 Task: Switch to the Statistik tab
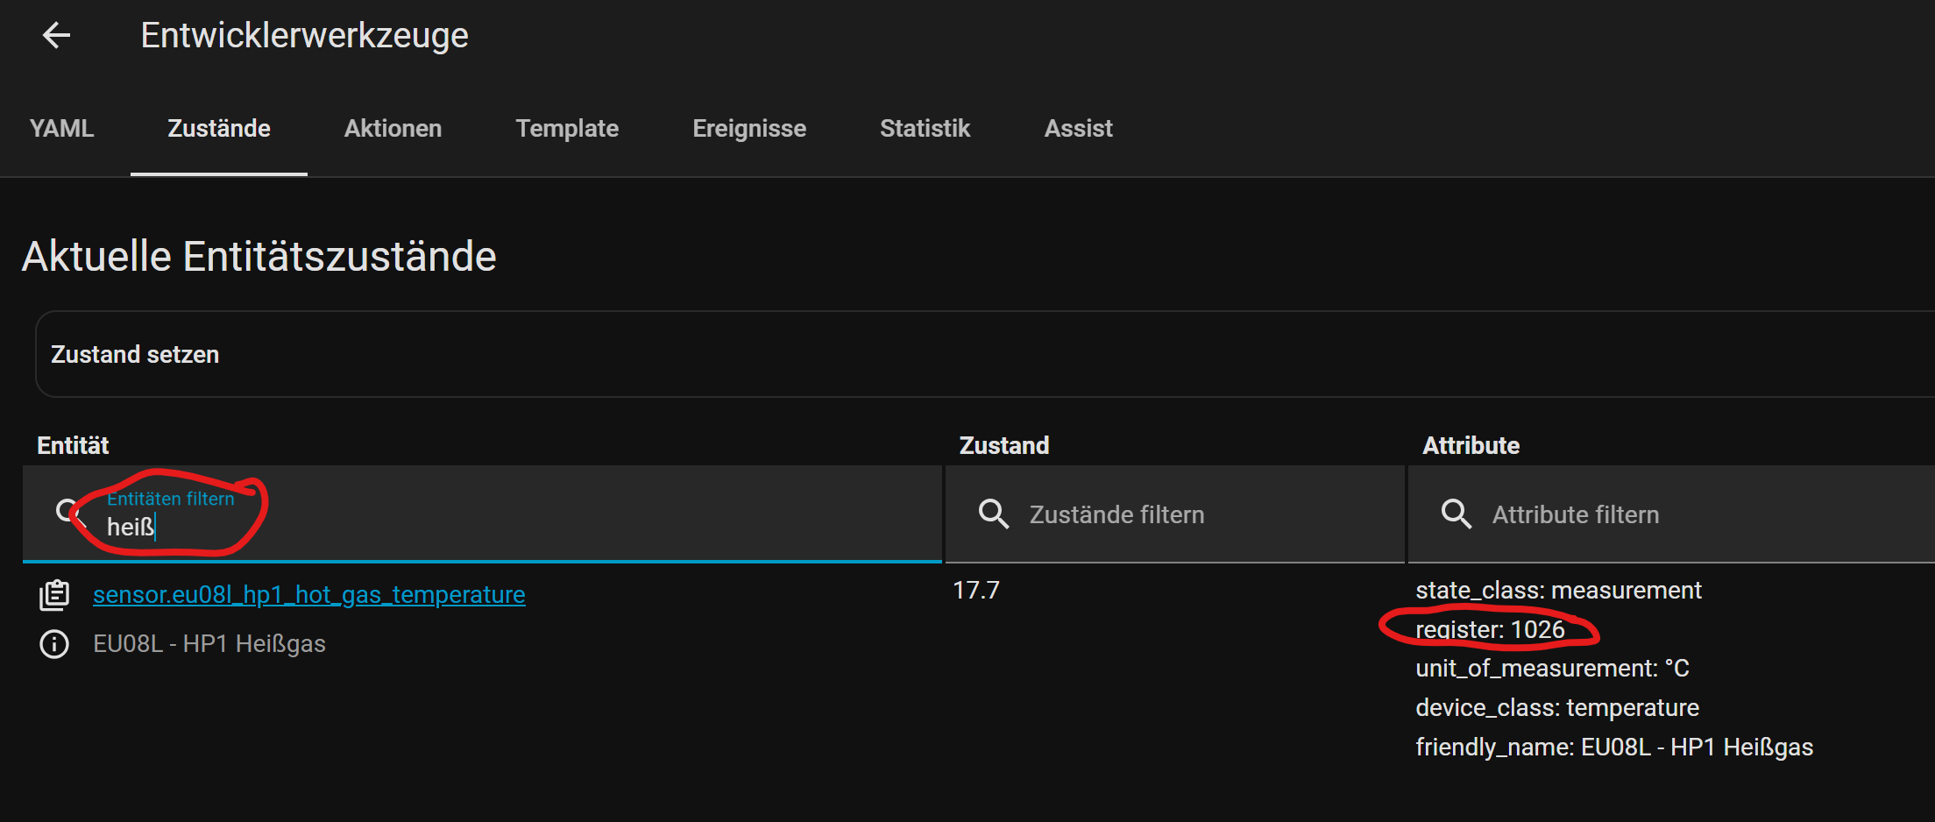(925, 128)
